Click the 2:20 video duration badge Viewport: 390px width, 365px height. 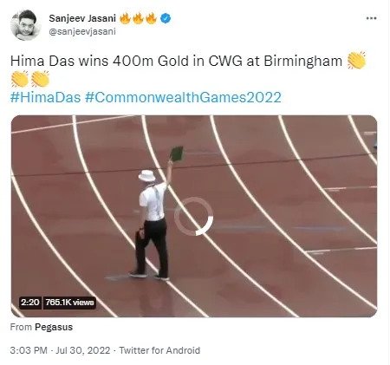pos(30,303)
